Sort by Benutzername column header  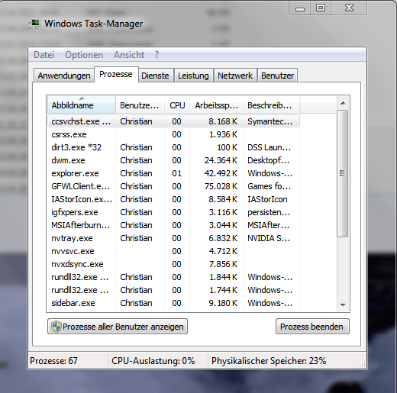pos(140,105)
